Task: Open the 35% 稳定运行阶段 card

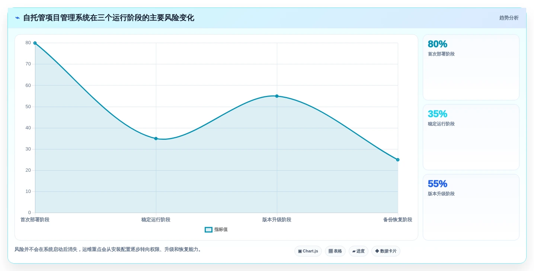Action: (x=471, y=137)
